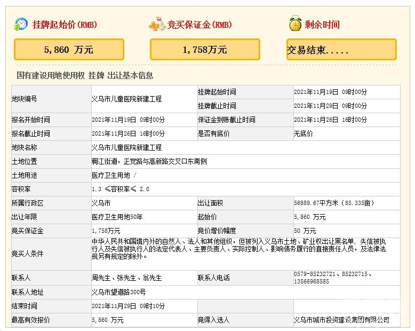Click the 1,758万元 deposit amount box
Screen dimensions: 415x331
pos(204,50)
